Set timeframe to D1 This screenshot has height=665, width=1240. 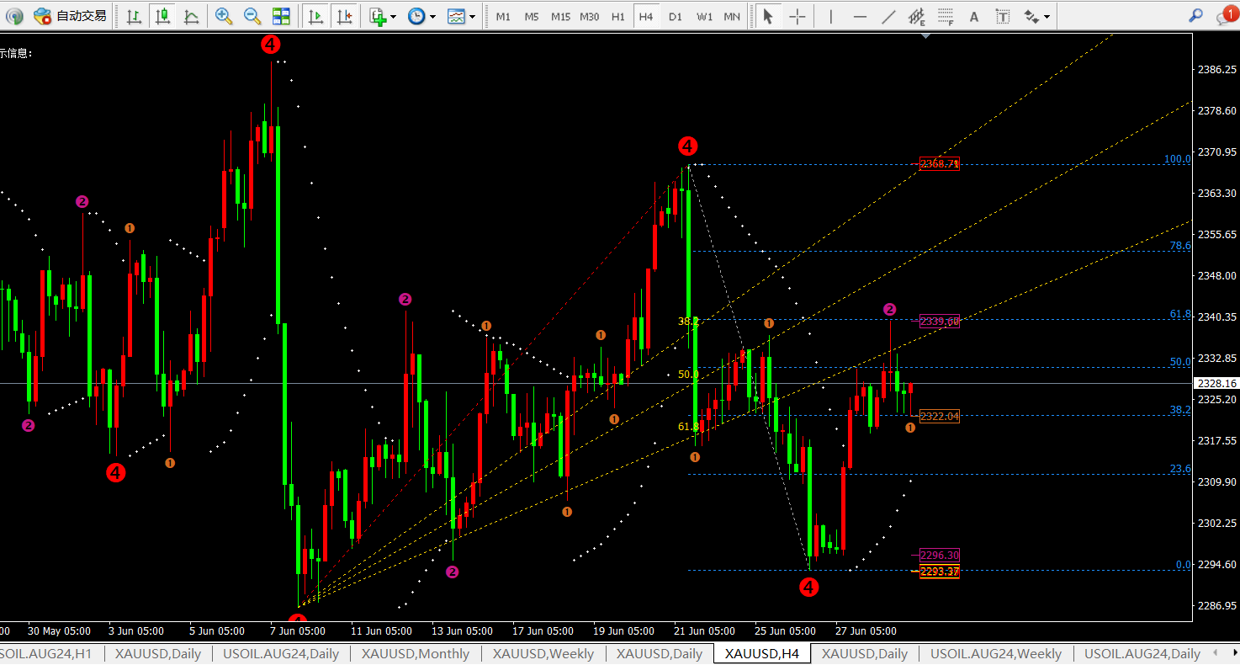675,16
